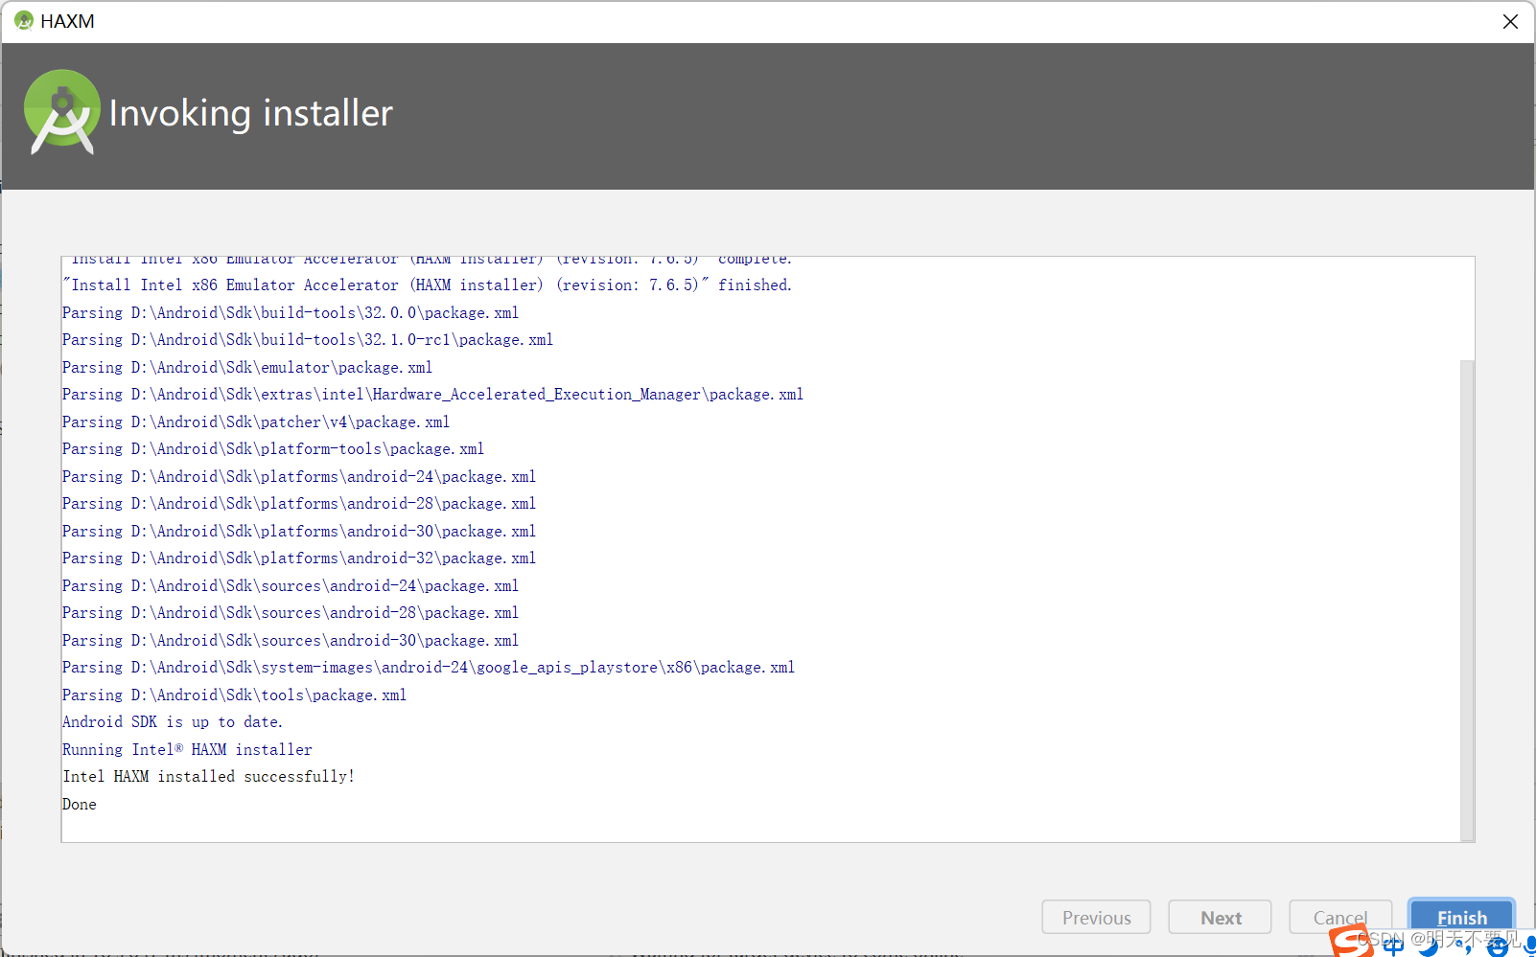Click the HAXM title bar icon
The height and width of the screenshot is (957, 1536).
(x=24, y=20)
